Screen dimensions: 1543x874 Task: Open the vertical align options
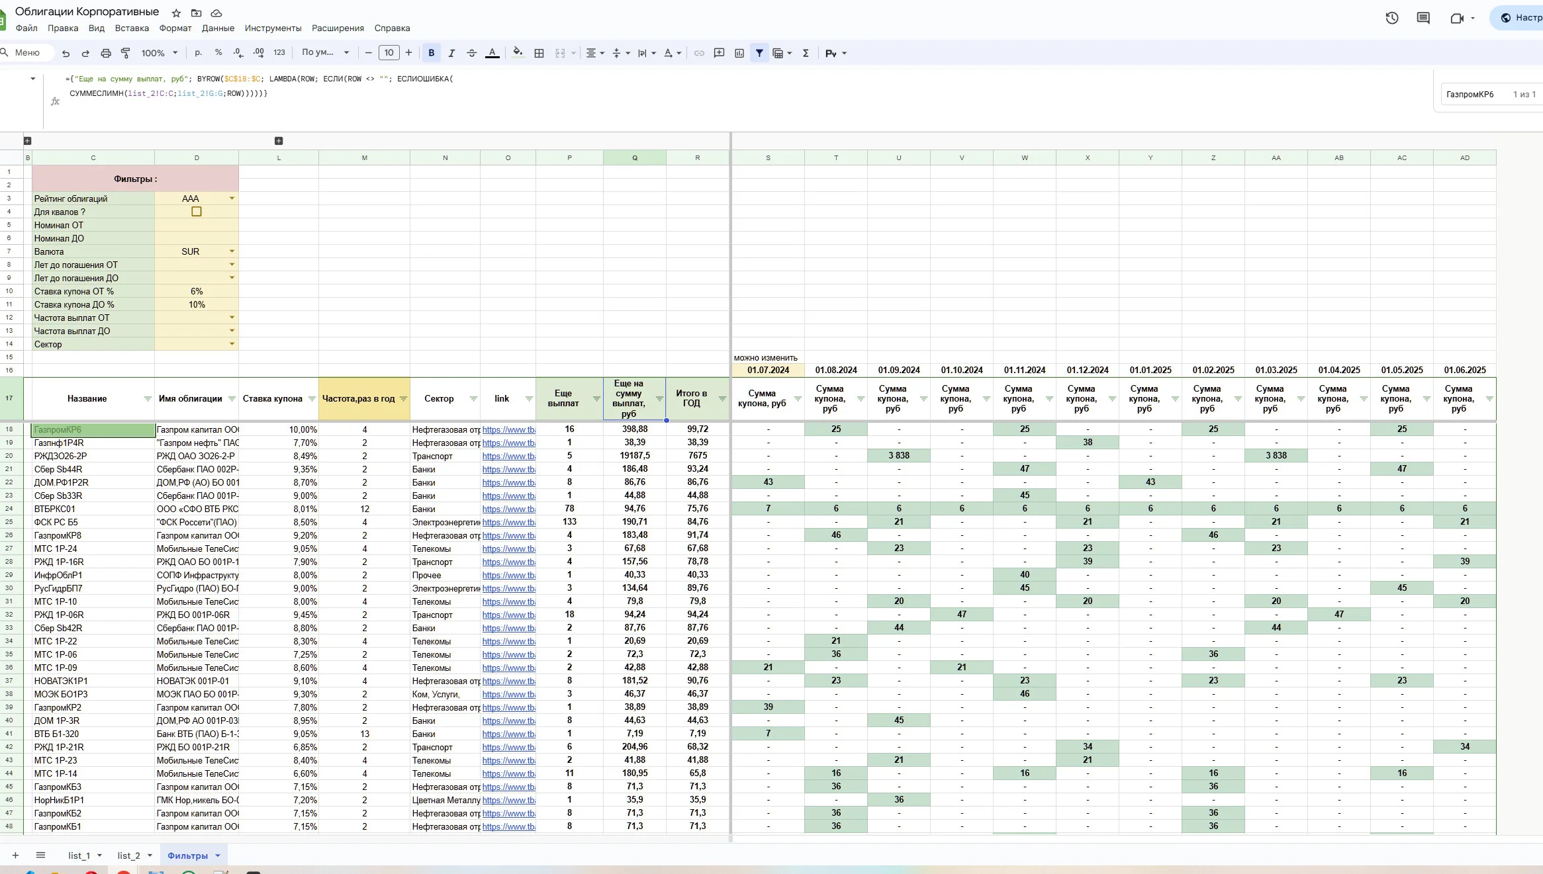coord(621,53)
